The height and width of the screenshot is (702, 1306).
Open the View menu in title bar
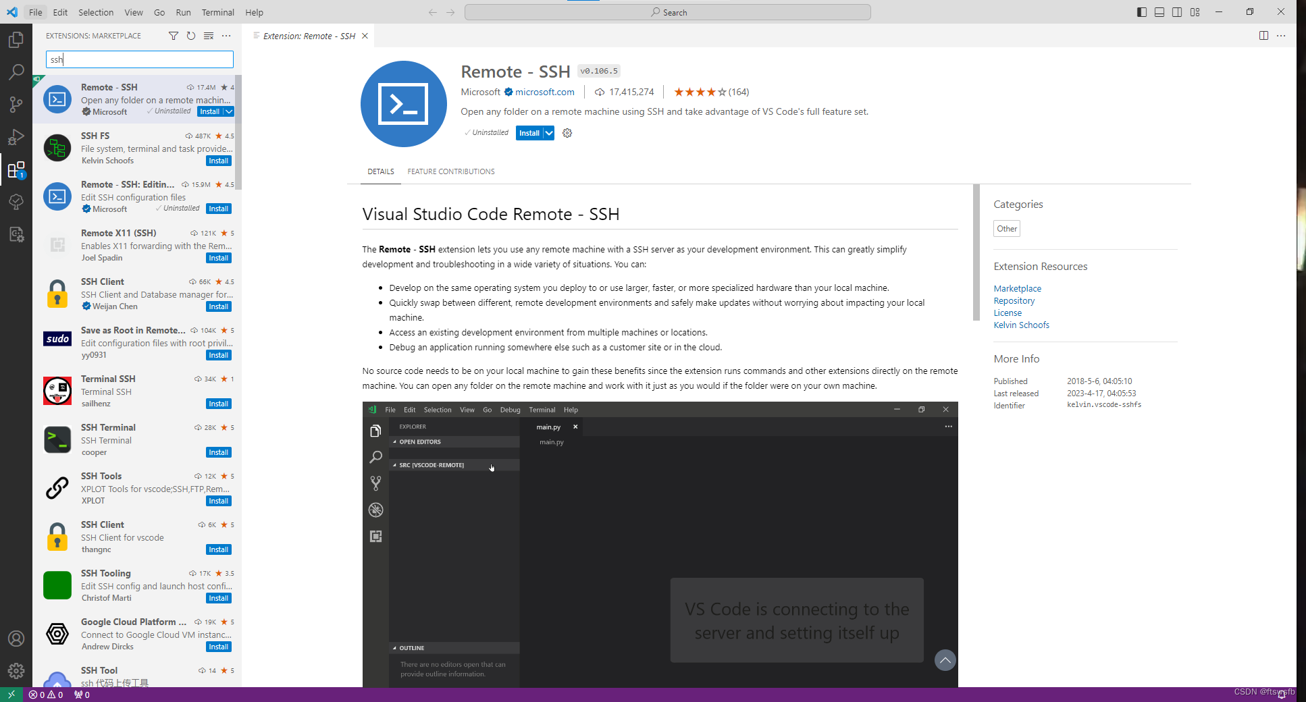134,12
